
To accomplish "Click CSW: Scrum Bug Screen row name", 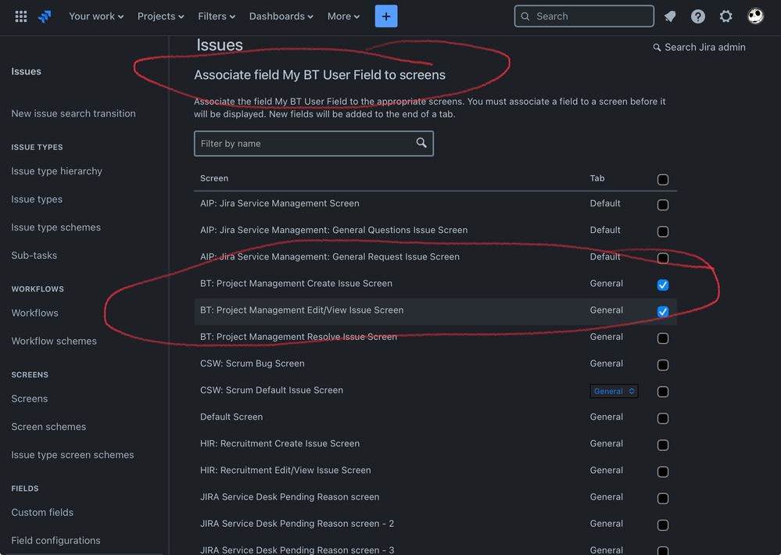I will [252, 363].
